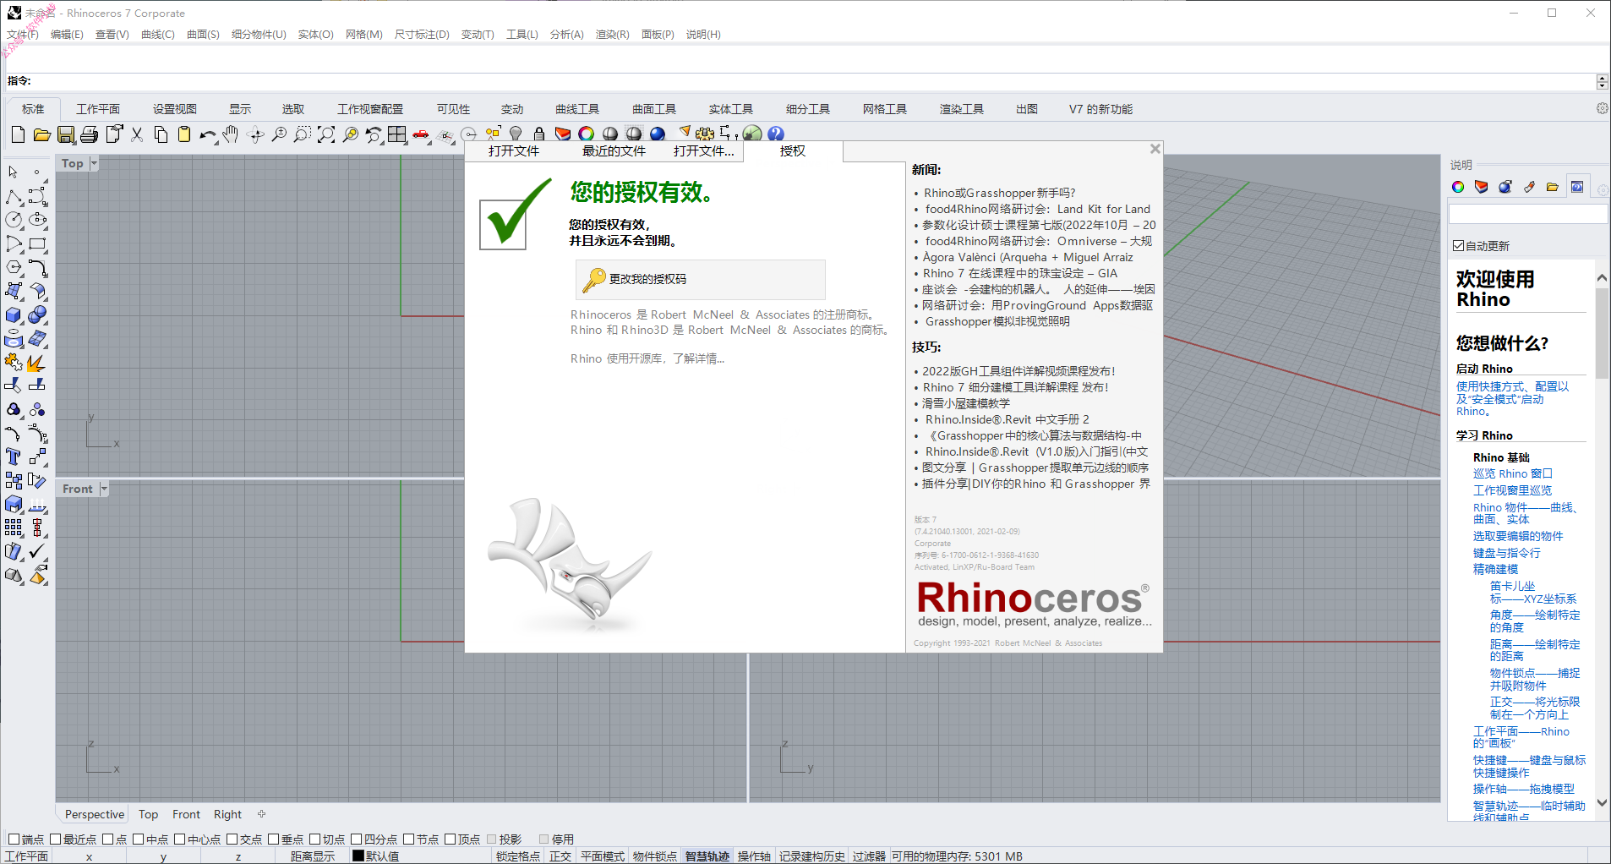Open the layers icon in right panel

[1482, 187]
